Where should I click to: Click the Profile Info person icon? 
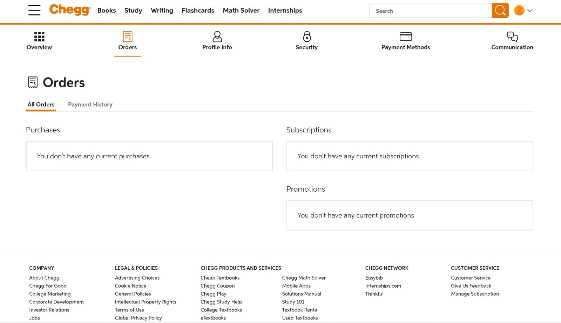click(217, 36)
